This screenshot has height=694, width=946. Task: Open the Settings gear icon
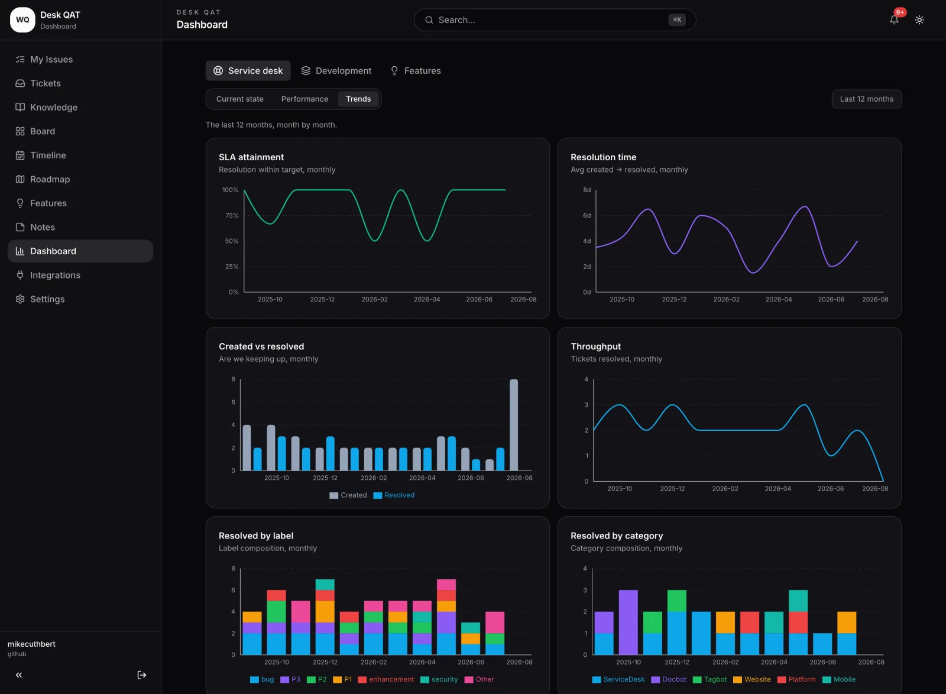click(x=20, y=299)
